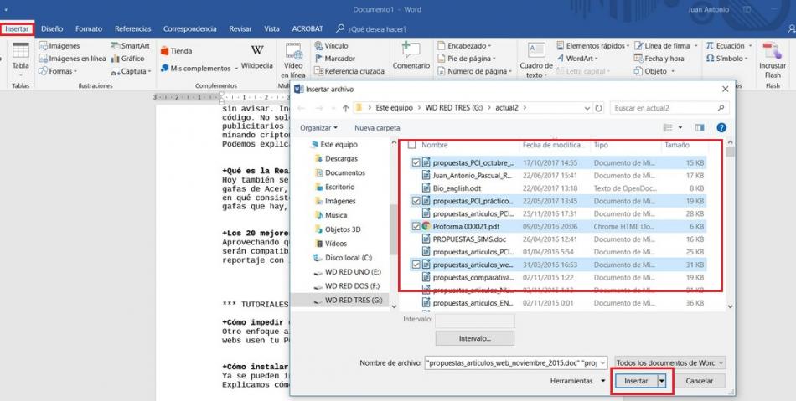Insert pictures with Imágenes
The height and width of the screenshot is (401, 796).
pos(59,46)
